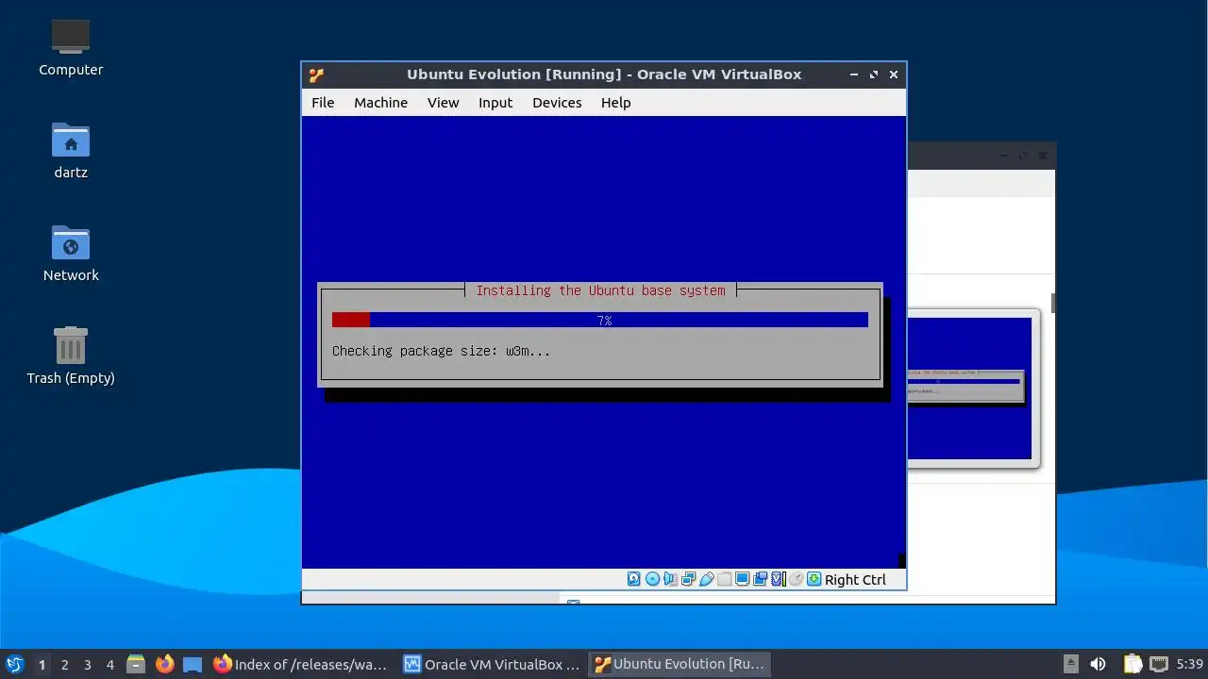Click the network adapters status icon
The width and height of the screenshot is (1208, 679).
coord(688,579)
